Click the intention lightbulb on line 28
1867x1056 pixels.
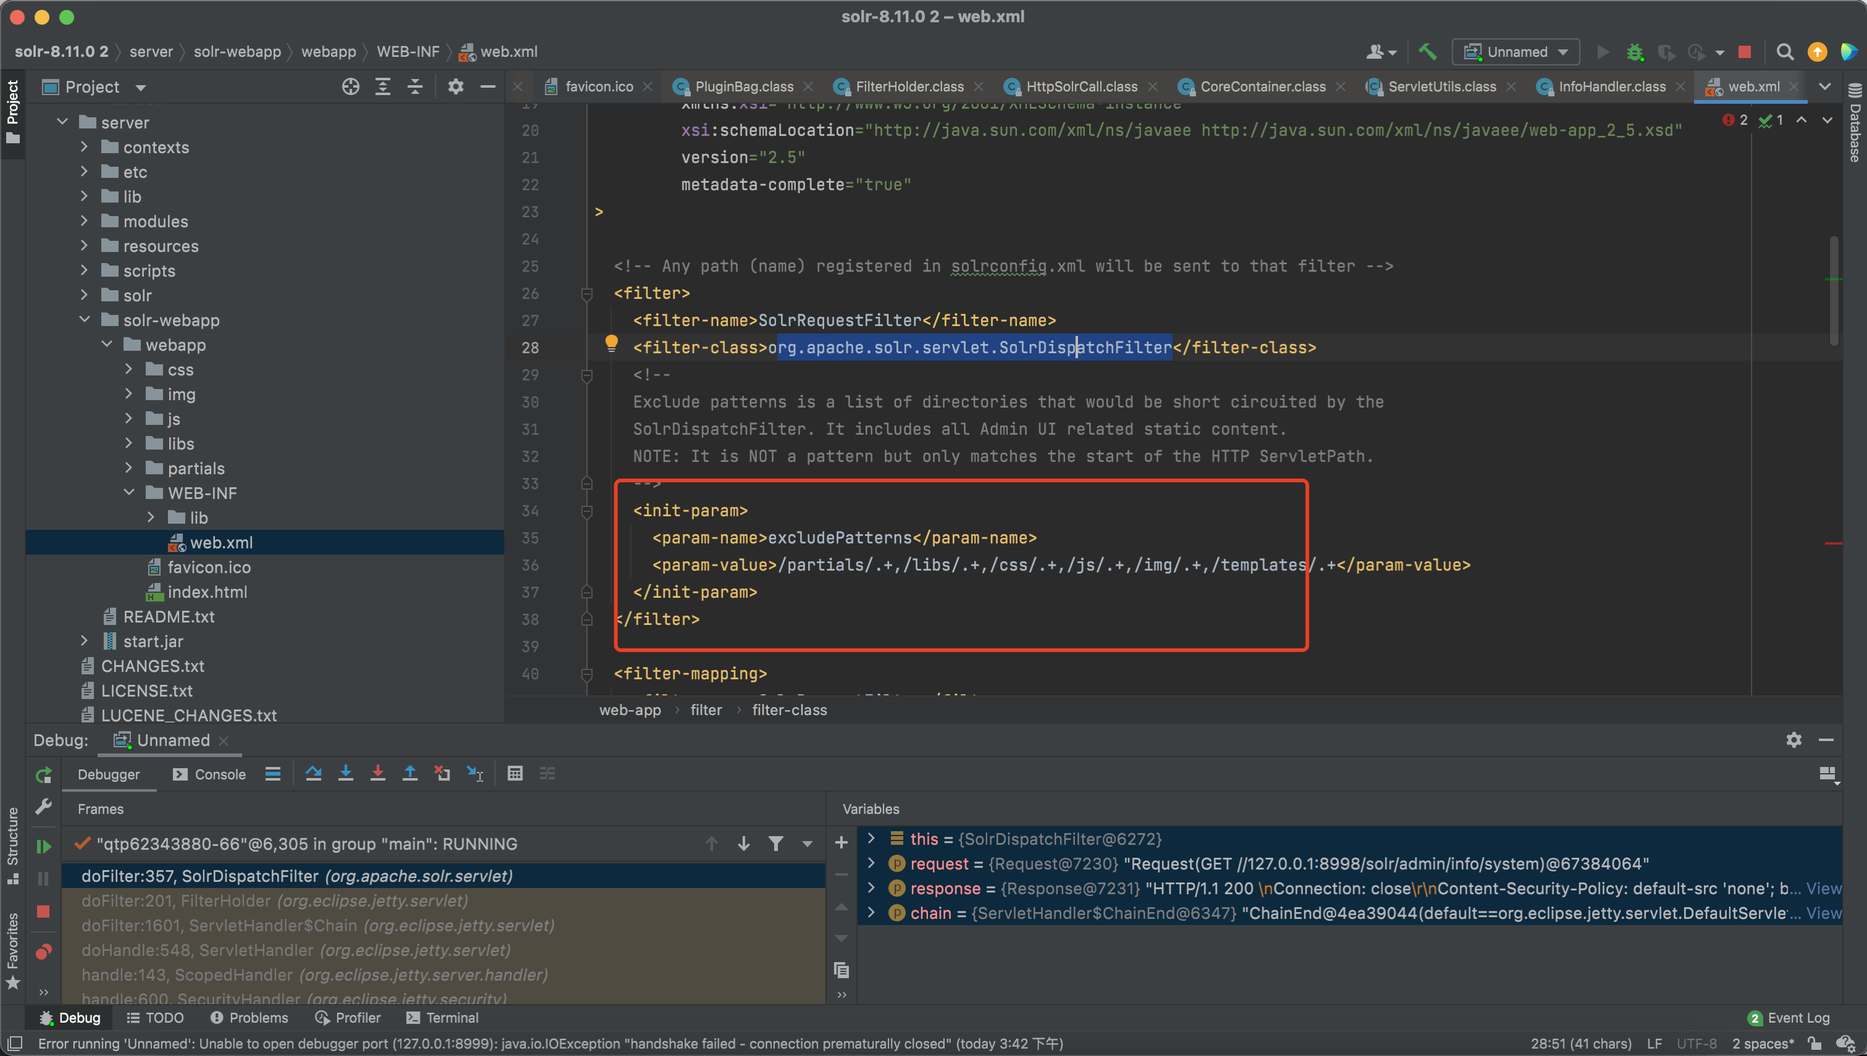[x=611, y=343]
